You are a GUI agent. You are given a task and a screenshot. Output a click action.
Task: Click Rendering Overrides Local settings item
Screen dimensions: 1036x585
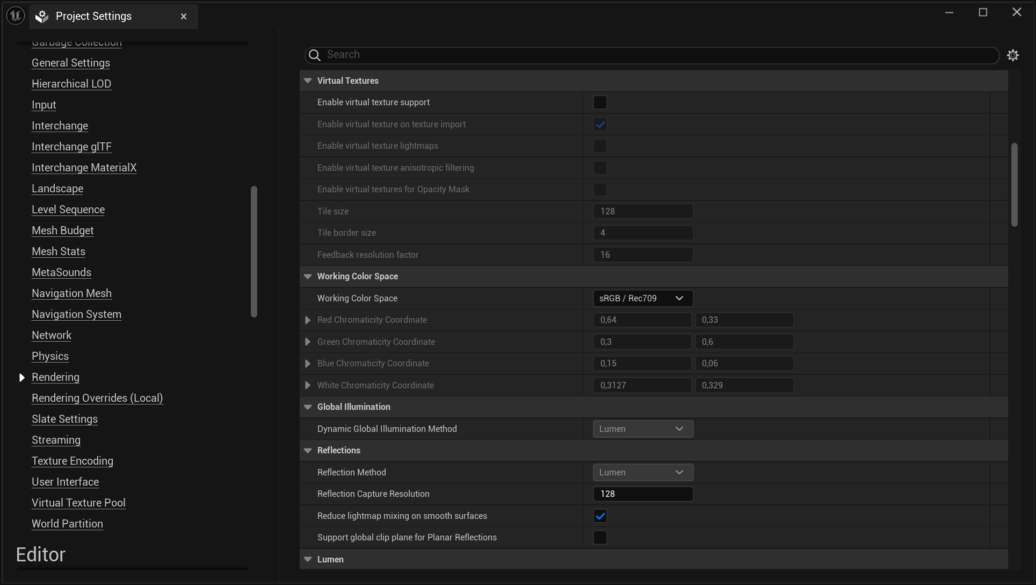point(97,398)
